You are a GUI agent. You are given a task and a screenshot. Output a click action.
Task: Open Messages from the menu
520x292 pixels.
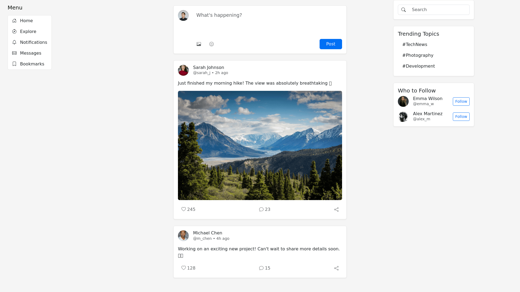point(30,53)
